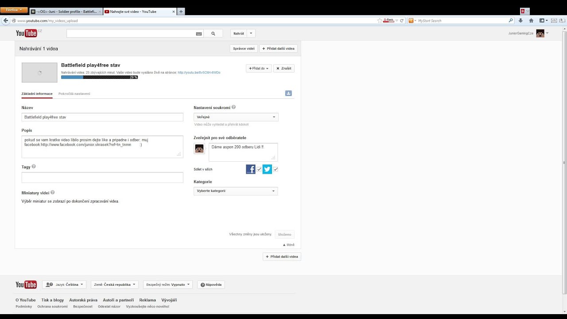Reload the page with the refresh icon
567x319 pixels.
tap(402, 20)
